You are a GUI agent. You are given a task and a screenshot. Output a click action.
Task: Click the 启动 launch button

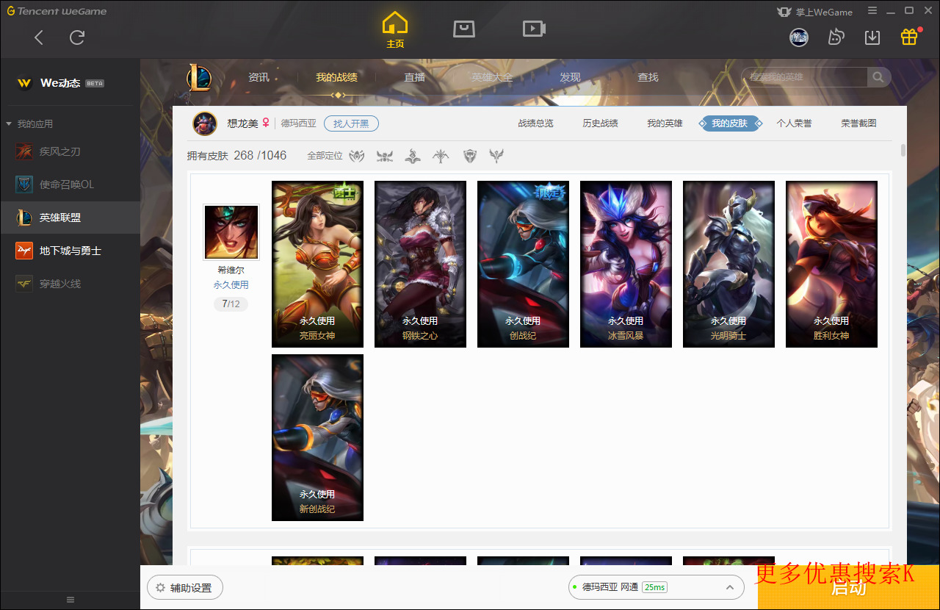[849, 588]
